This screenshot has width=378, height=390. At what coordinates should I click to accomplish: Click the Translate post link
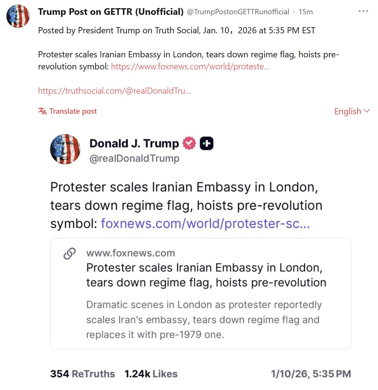[73, 111]
